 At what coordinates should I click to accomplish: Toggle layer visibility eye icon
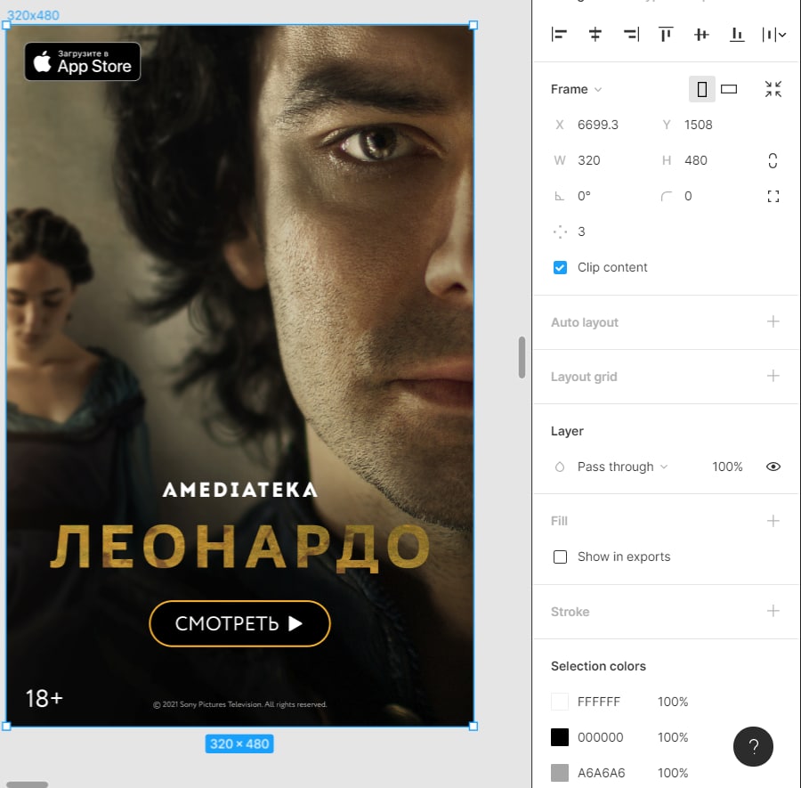[773, 467]
